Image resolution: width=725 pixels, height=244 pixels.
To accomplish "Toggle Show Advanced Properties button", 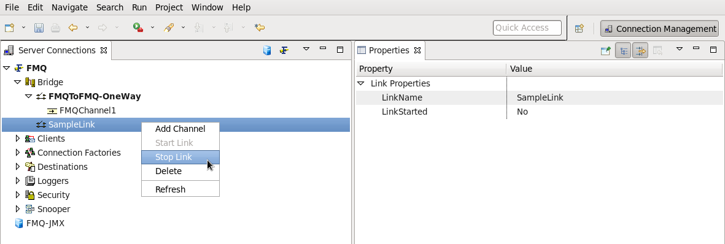I will 640,50.
